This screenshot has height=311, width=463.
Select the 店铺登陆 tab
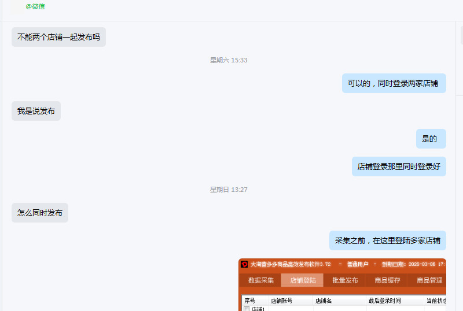[x=303, y=280]
